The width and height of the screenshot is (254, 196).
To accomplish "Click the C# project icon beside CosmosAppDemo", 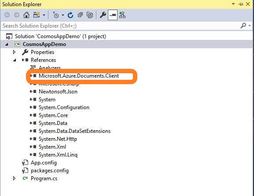I will click(x=17, y=44).
